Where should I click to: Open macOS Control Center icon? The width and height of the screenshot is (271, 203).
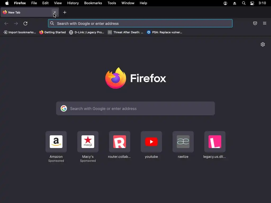coord(252,3)
